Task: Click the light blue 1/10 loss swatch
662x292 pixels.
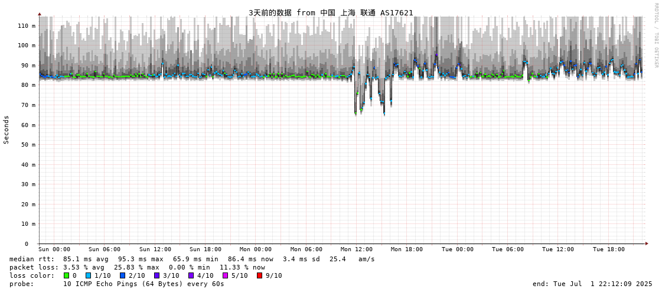Action: (x=88, y=275)
